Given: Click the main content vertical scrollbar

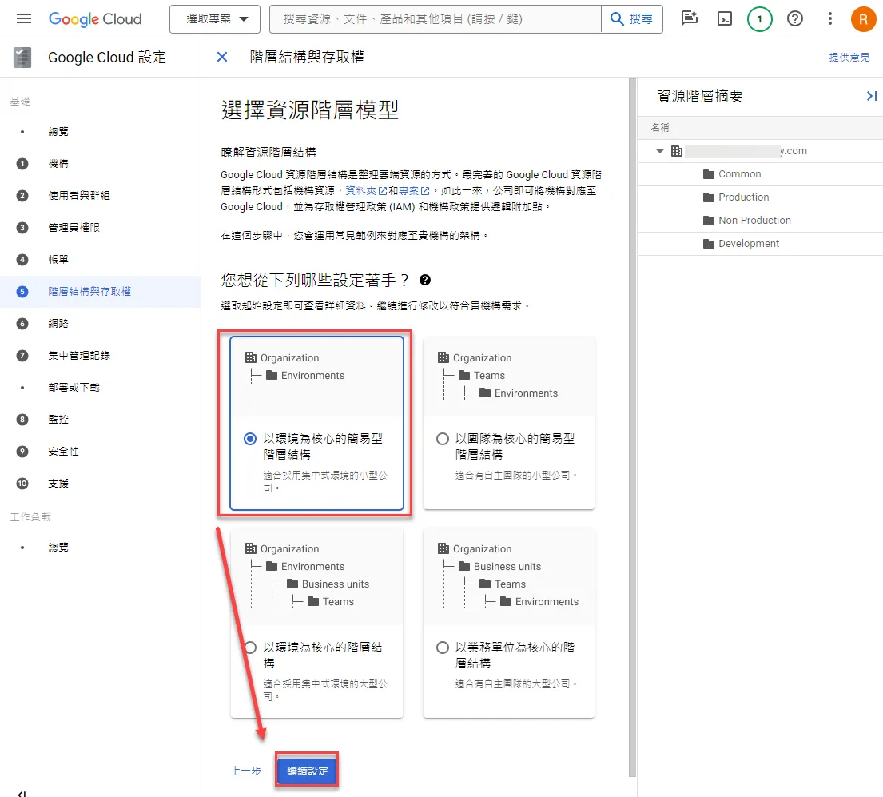Looking at the screenshot, I should tap(632, 428).
